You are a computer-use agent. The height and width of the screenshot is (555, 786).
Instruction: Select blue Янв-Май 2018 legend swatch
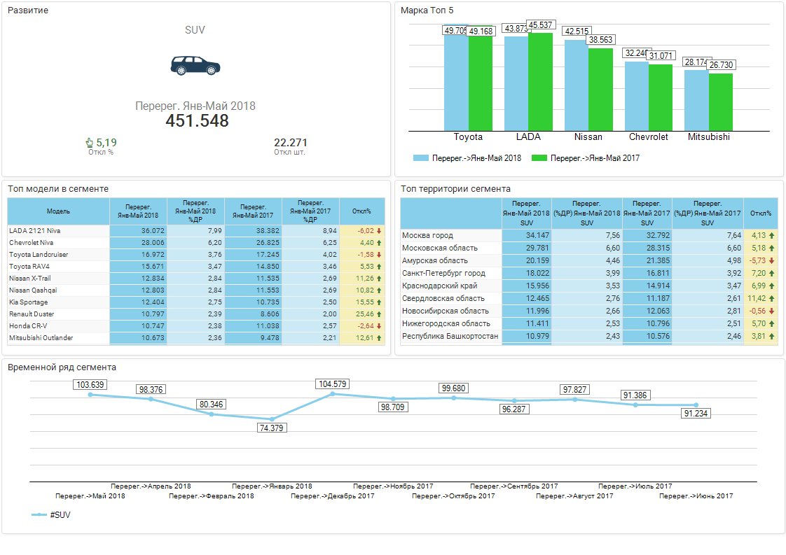[420, 158]
